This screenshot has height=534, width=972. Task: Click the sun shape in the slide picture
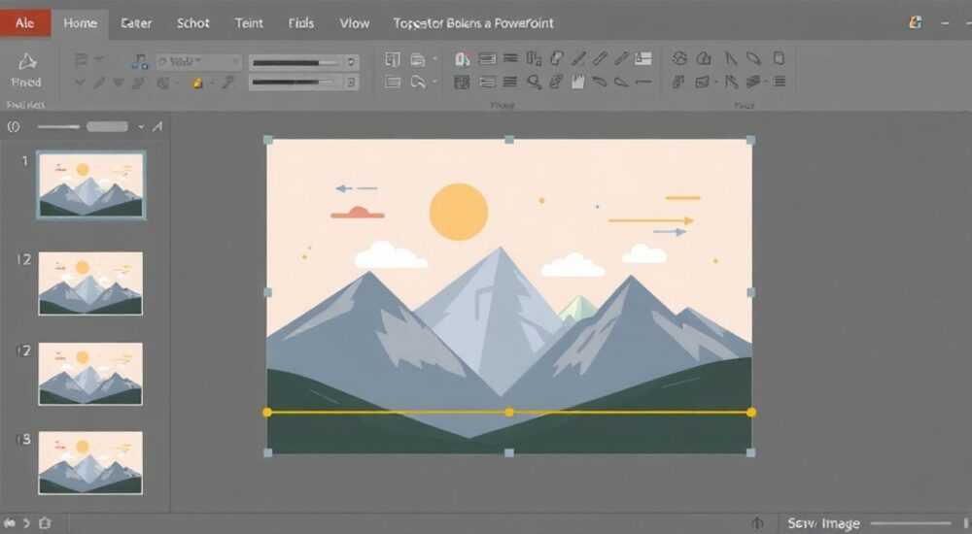(x=459, y=212)
